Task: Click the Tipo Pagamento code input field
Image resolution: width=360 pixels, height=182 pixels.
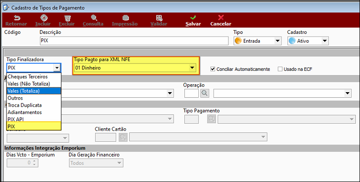Action: click(x=191, y=119)
